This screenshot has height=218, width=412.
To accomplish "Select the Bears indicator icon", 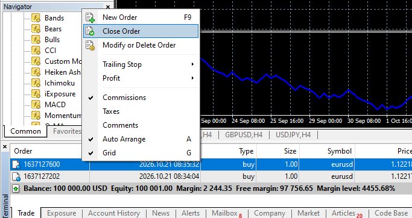I will coord(36,28).
